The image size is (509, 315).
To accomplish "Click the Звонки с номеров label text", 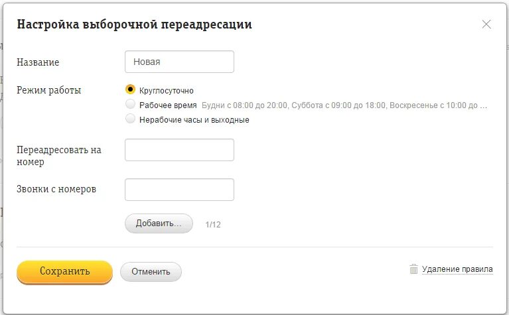I will point(56,189).
